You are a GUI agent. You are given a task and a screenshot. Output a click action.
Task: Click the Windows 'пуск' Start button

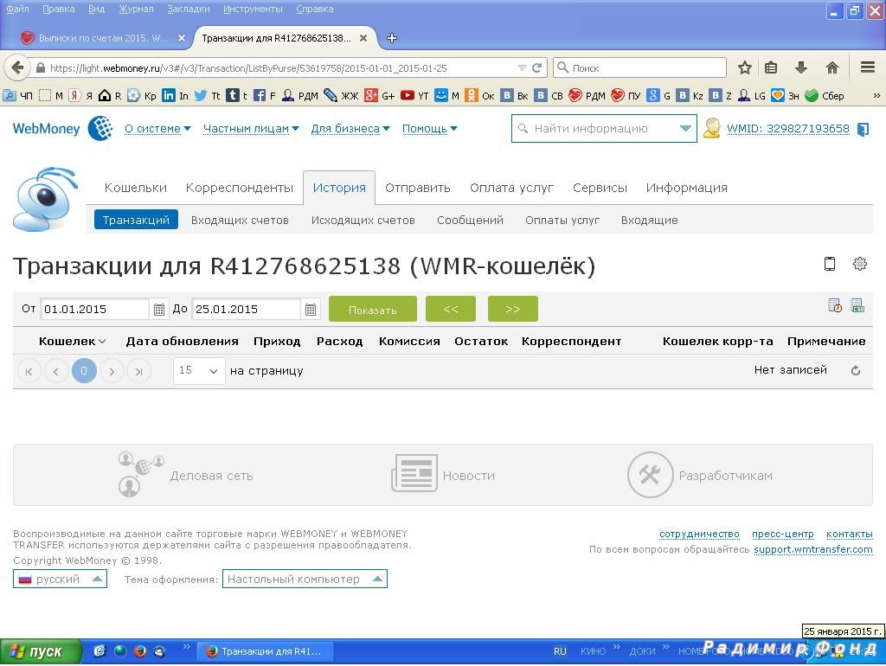(x=41, y=651)
